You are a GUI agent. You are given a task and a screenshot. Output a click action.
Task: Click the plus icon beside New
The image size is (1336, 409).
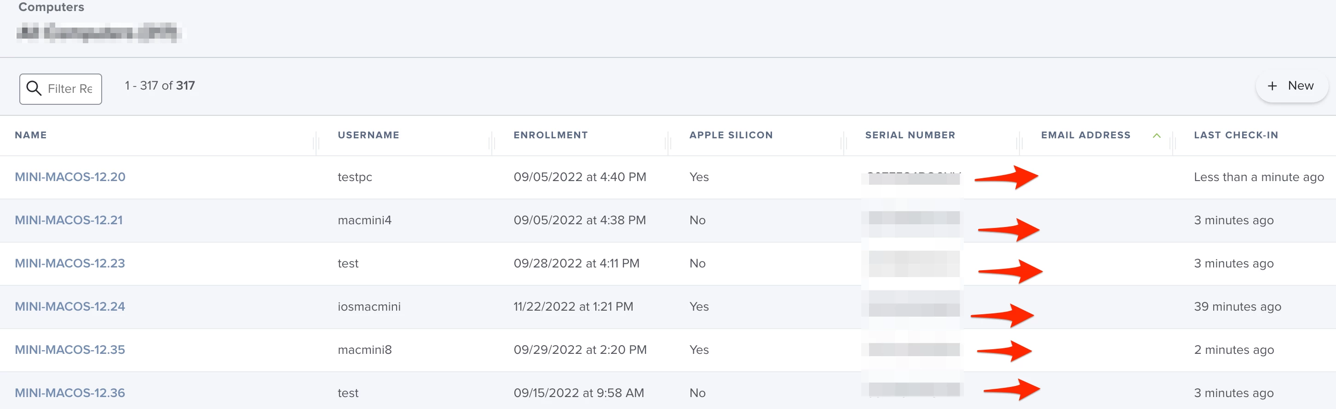[1272, 86]
